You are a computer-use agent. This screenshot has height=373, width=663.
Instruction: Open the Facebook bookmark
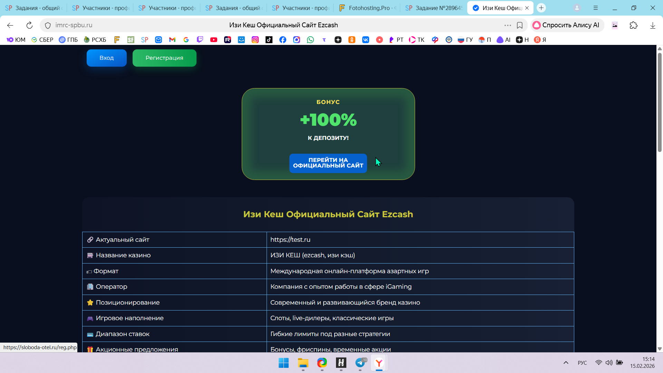(x=283, y=40)
